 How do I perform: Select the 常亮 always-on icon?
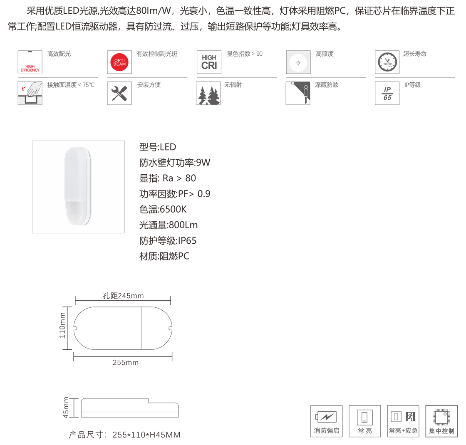point(365,421)
